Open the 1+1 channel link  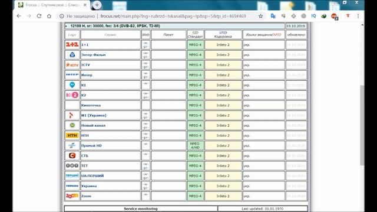point(85,45)
